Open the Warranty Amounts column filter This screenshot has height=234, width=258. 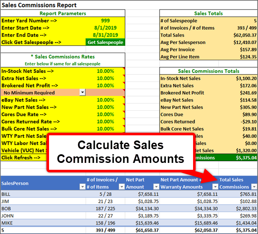tap(215, 187)
